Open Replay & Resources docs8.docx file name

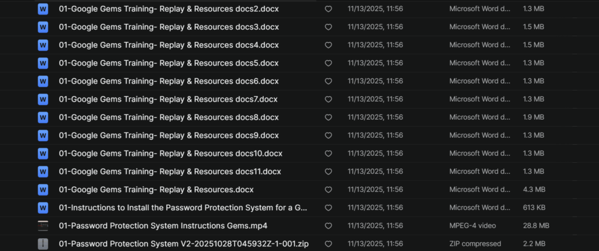[x=168, y=117]
